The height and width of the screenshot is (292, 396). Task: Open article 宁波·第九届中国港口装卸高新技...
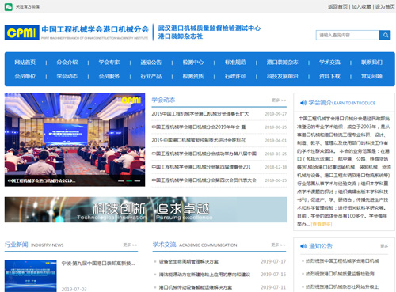tap(98, 264)
